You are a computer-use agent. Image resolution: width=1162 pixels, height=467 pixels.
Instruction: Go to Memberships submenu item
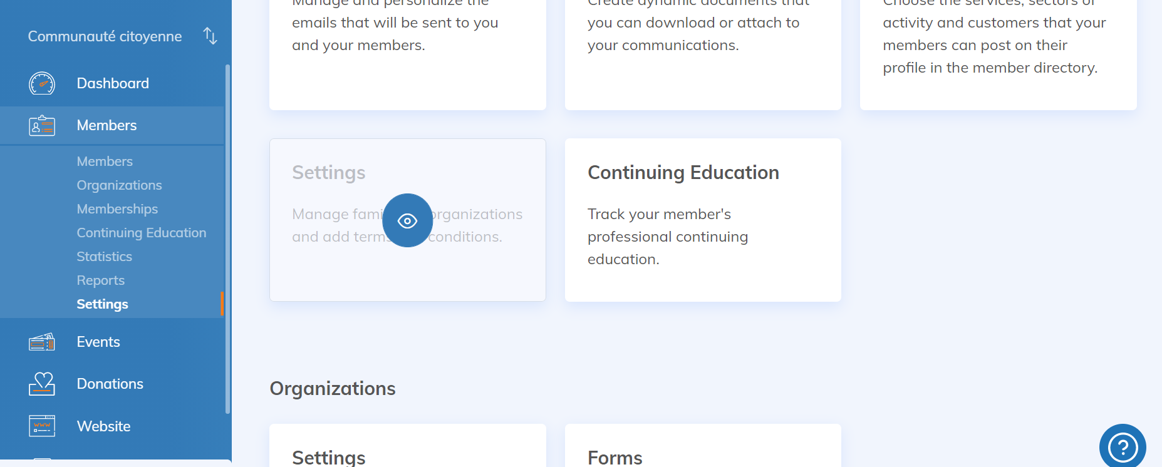point(117,209)
